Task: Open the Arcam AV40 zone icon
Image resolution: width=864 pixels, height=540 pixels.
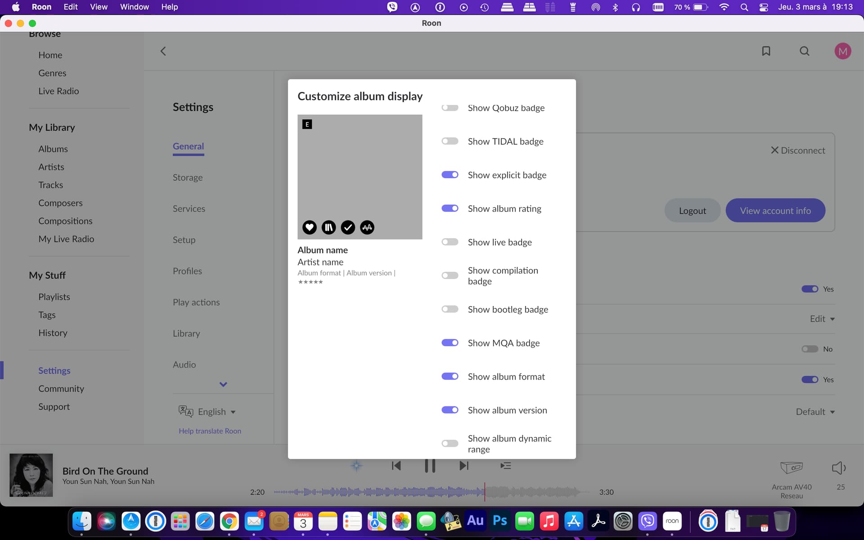Action: 792,468
